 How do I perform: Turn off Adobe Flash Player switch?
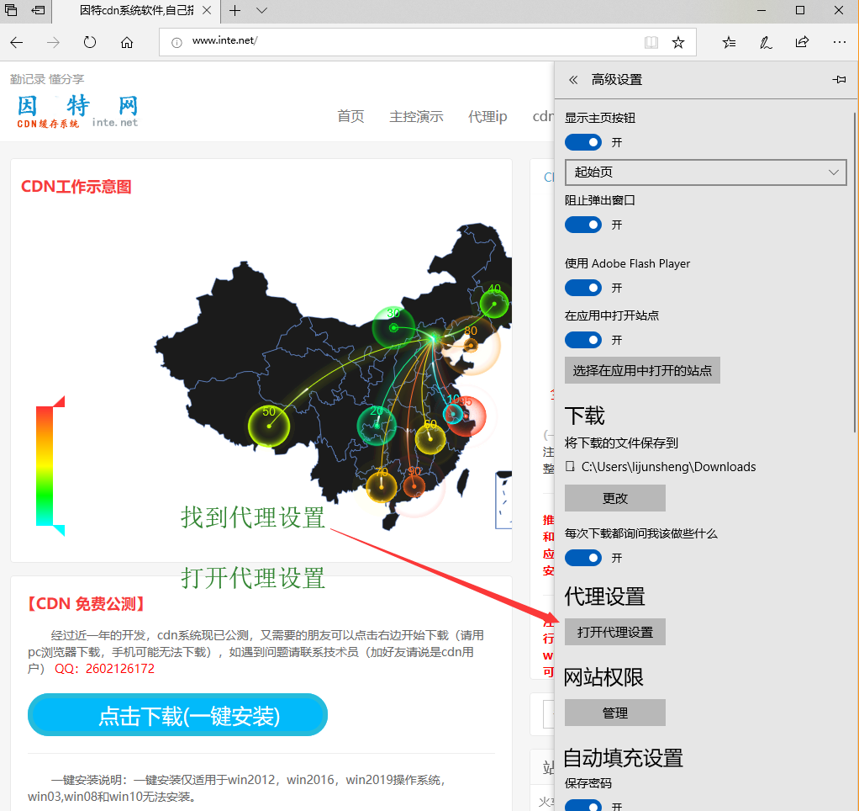(x=582, y=288)
